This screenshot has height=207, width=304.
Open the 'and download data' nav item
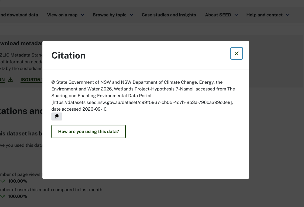pos(19,15)
